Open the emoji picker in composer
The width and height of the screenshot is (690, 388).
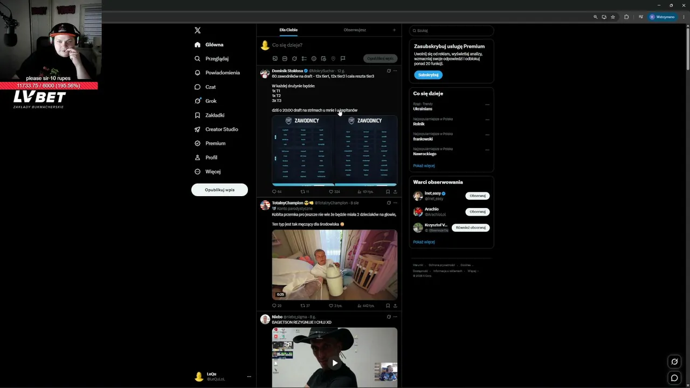[314, 59]
